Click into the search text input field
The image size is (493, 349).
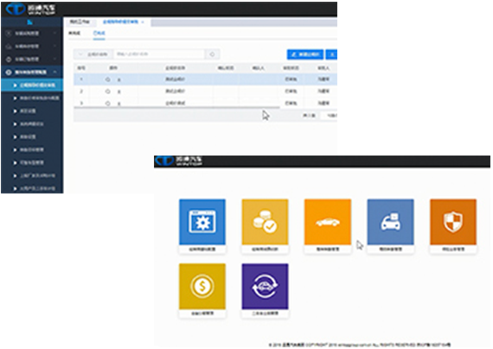click(x=159, y=54)
